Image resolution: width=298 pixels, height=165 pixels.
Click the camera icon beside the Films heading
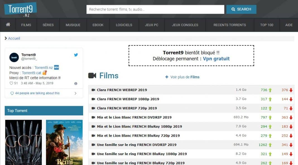point(92,75)
